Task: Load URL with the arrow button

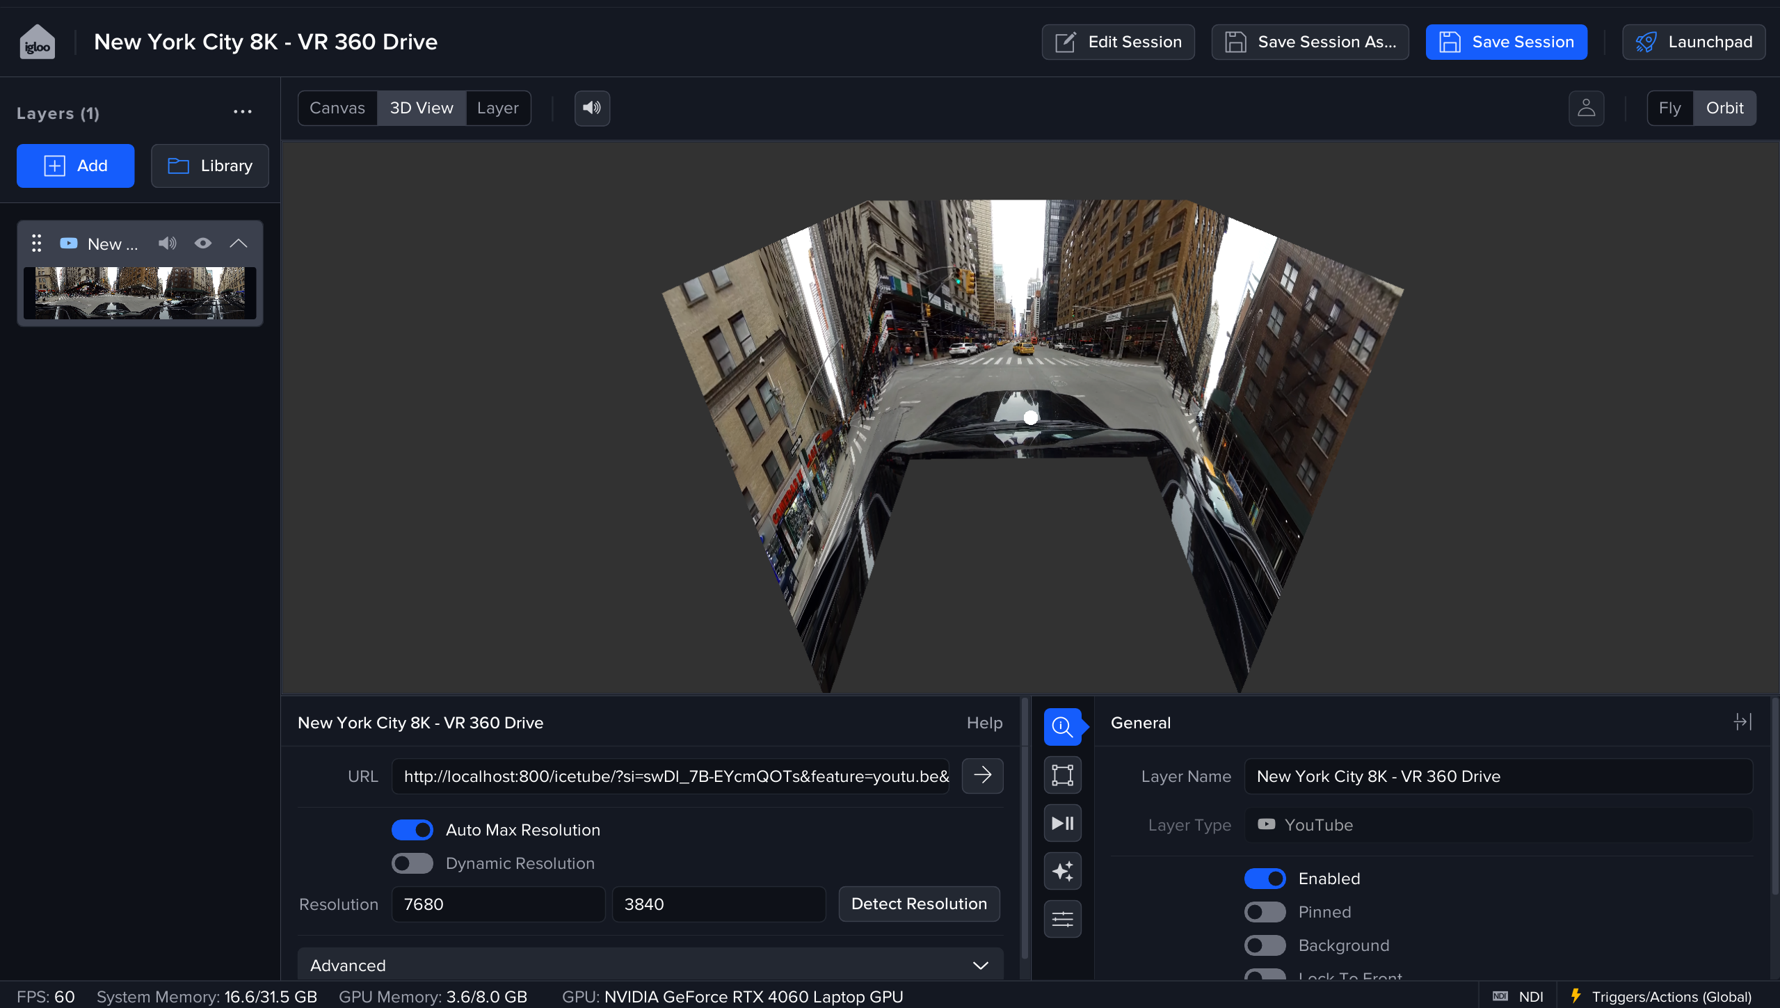Action: 982,776
